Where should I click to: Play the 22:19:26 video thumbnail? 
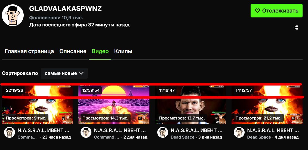pyautogui.click(x=38, y=104)
